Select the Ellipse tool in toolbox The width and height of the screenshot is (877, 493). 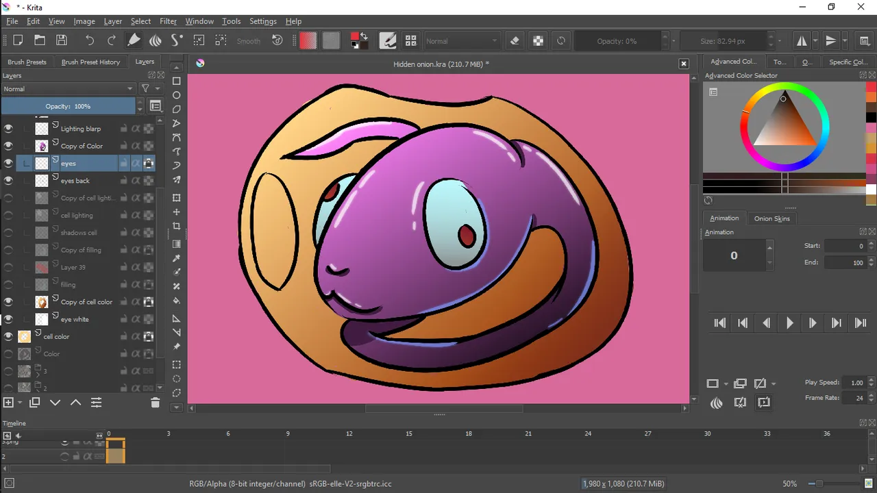click(176, 95)
